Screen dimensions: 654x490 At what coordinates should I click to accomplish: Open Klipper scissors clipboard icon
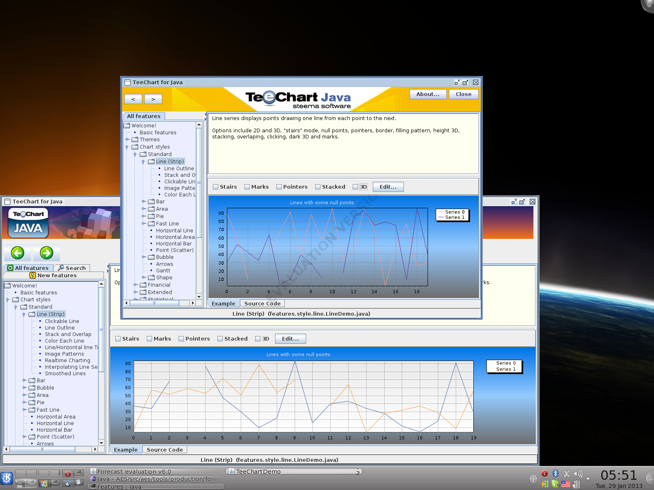click(x=567, y=474)
